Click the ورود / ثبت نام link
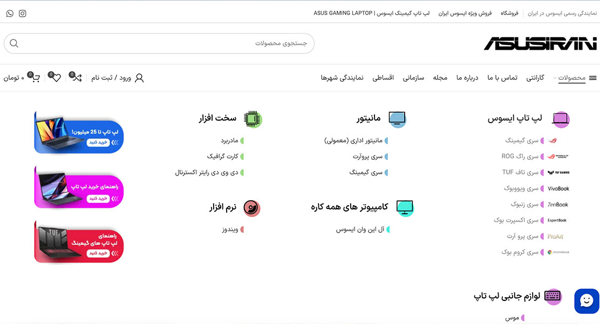600x324 pixels. 111,78
